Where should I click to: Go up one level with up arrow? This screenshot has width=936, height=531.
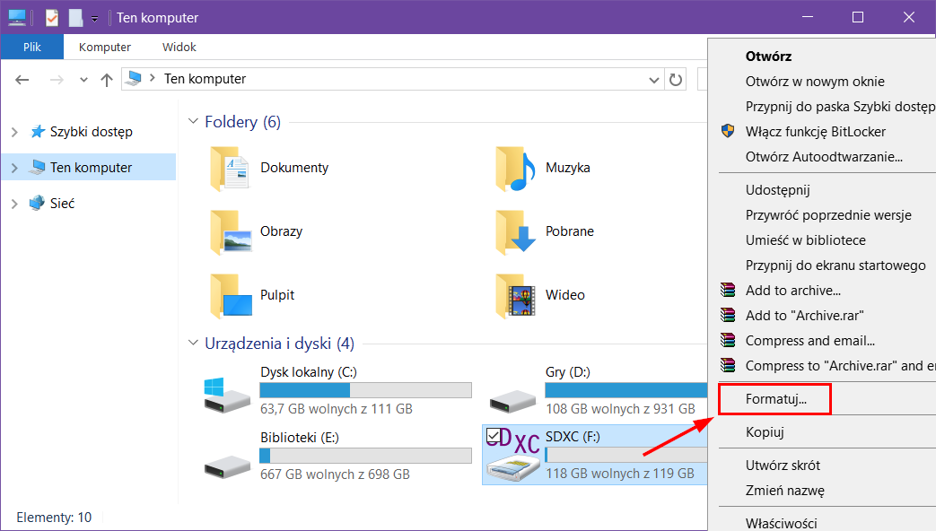click(x=107, y=79)
